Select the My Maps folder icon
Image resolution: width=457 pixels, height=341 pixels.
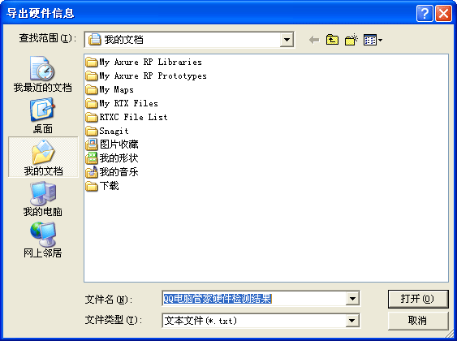[x=92, y=89]
